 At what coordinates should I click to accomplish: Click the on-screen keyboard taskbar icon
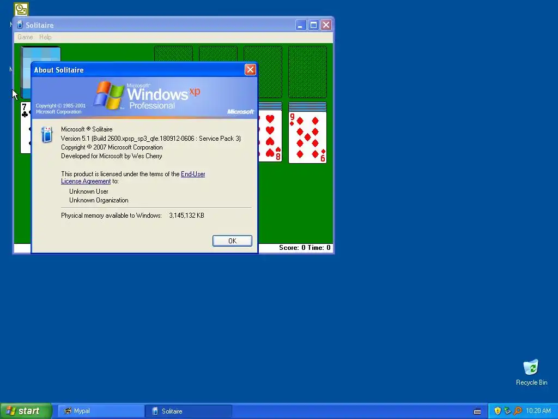pos(477,411)
